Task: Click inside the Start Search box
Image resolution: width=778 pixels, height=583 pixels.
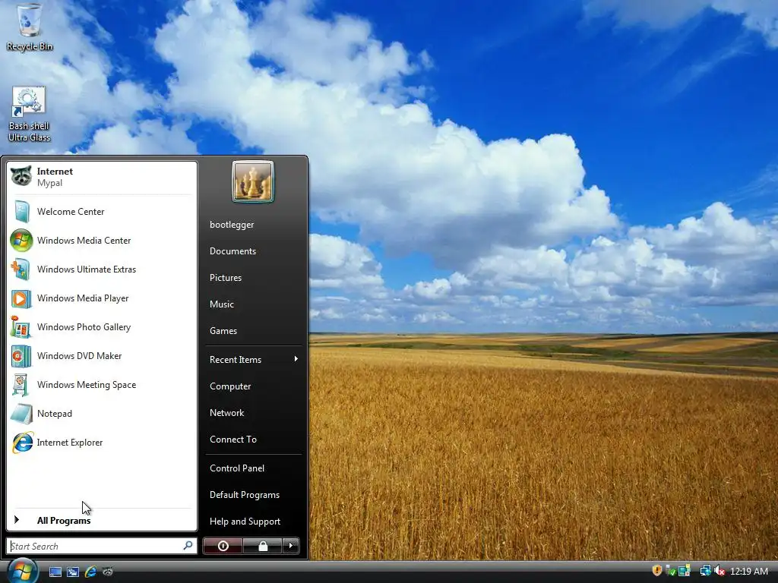Action: pyautogui.click(x=102, y=546)
